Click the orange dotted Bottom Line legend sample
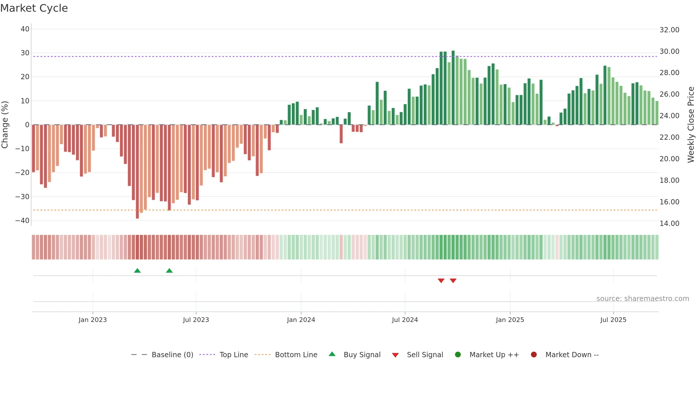The height and width of the screenshot is (393, 699). coord(262,355)
